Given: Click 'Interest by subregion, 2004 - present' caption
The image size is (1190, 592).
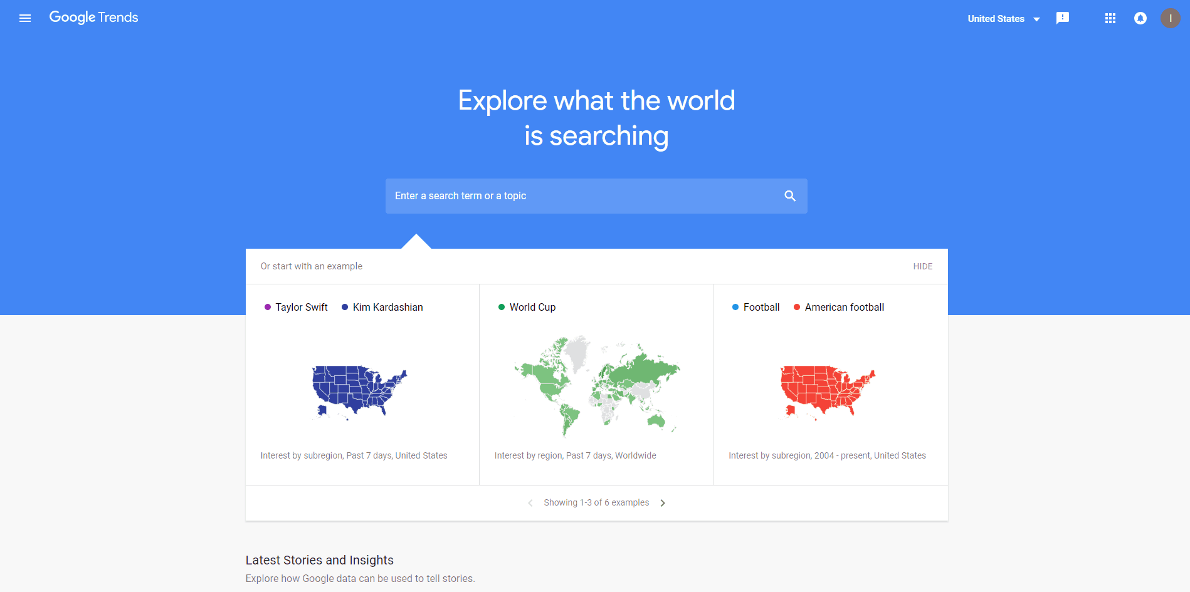Looking at the screenshot, I should [x=827, y=455].
